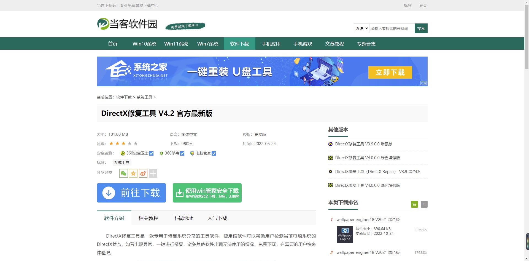The height and width of the screenshot is (261, 529).
Task: Click the 当客软件园 site logo
Action: click(x=127, y=24)
